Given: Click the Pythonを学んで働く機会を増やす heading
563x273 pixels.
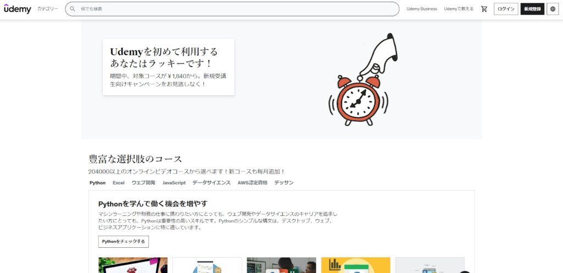Looking at the screenshot, I should coord(153,204).
